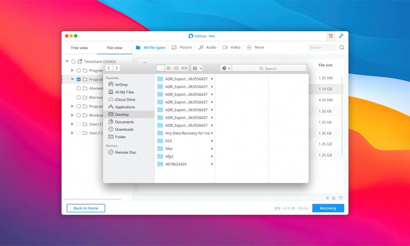410x246 pixels.
Task: Switch Finder to list view
Action: [x=169, y=68]
